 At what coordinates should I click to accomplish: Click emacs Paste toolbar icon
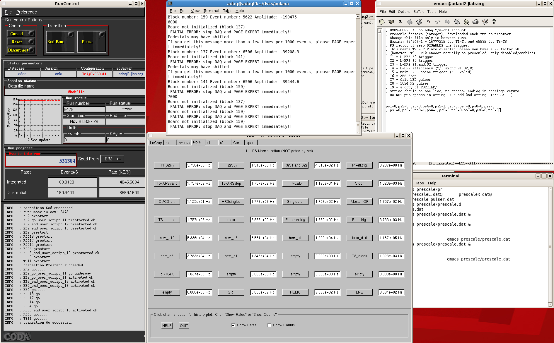(457, 22)
